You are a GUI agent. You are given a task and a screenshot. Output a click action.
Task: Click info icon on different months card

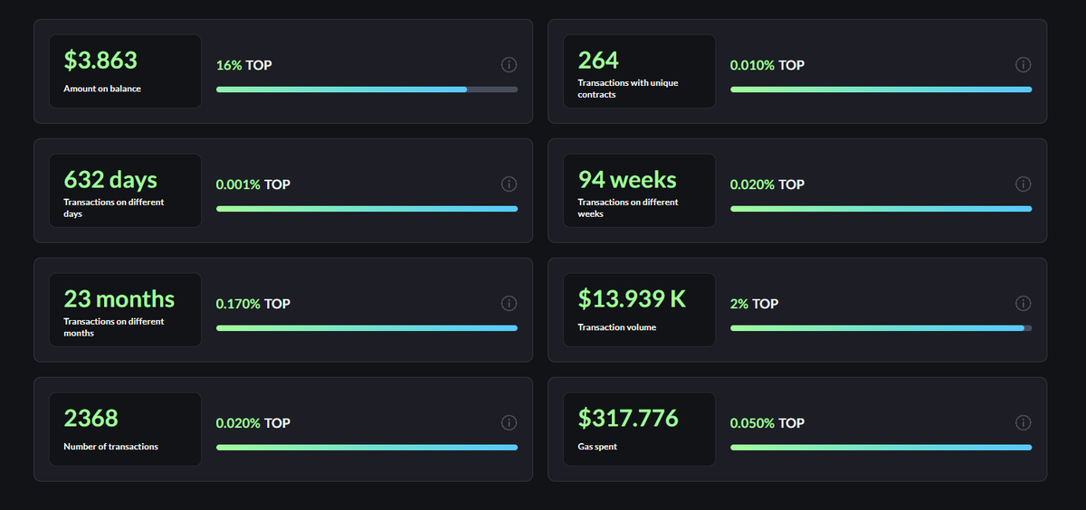coord(509,304)
